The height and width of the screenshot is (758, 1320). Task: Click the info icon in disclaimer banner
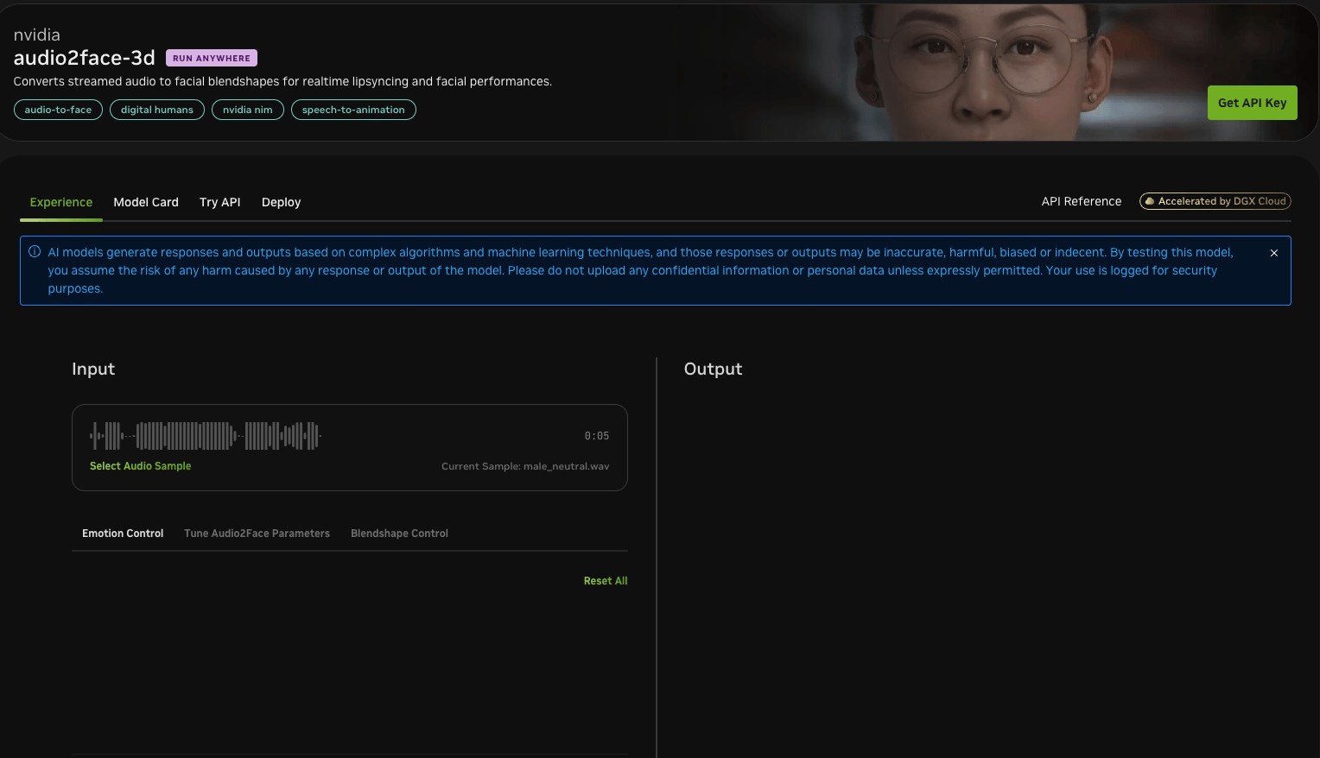[35, 252]
